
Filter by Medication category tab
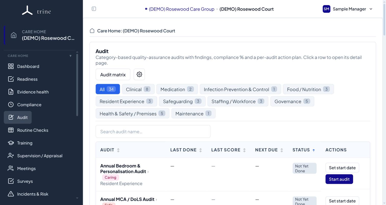pyautogui.click(x=177, y=89)
